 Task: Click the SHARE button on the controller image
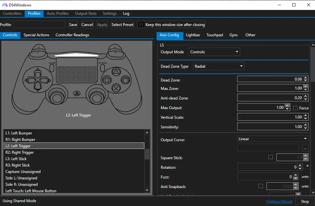point(52,68)
